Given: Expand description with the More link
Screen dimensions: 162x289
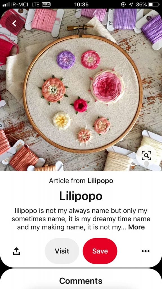Looking at the screenshot, I should [x=136, y=227].
